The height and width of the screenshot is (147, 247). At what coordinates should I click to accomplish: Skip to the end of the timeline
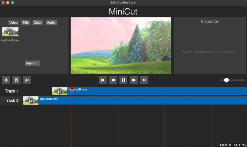144,80
